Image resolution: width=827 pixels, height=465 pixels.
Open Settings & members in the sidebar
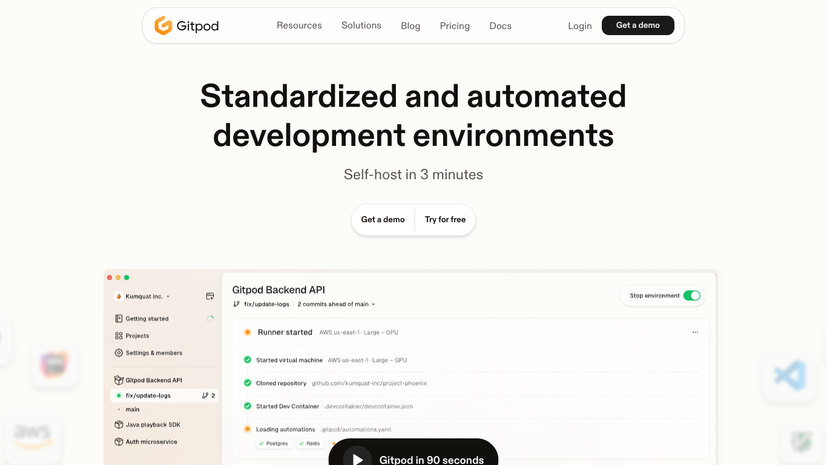(154, 352)
